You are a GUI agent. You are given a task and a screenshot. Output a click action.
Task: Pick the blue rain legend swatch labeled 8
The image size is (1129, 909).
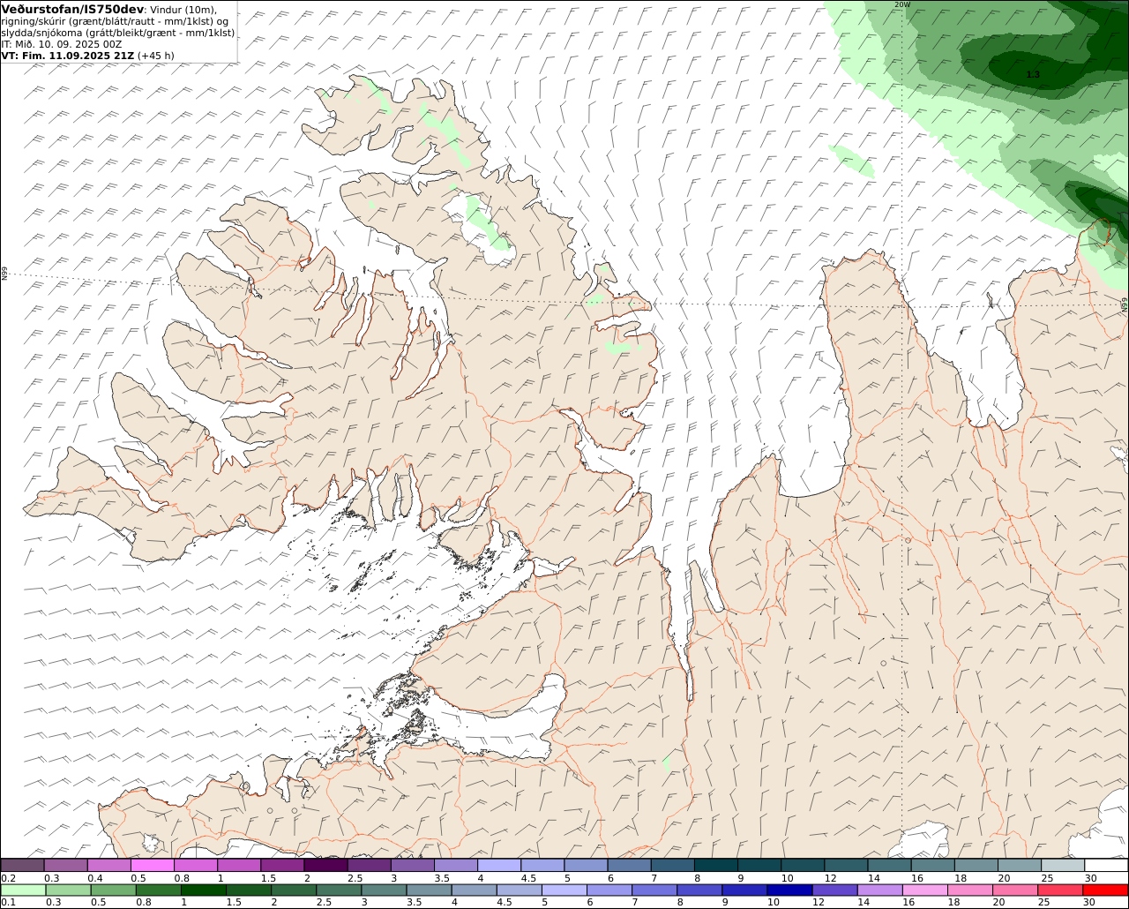click(699, 890)
